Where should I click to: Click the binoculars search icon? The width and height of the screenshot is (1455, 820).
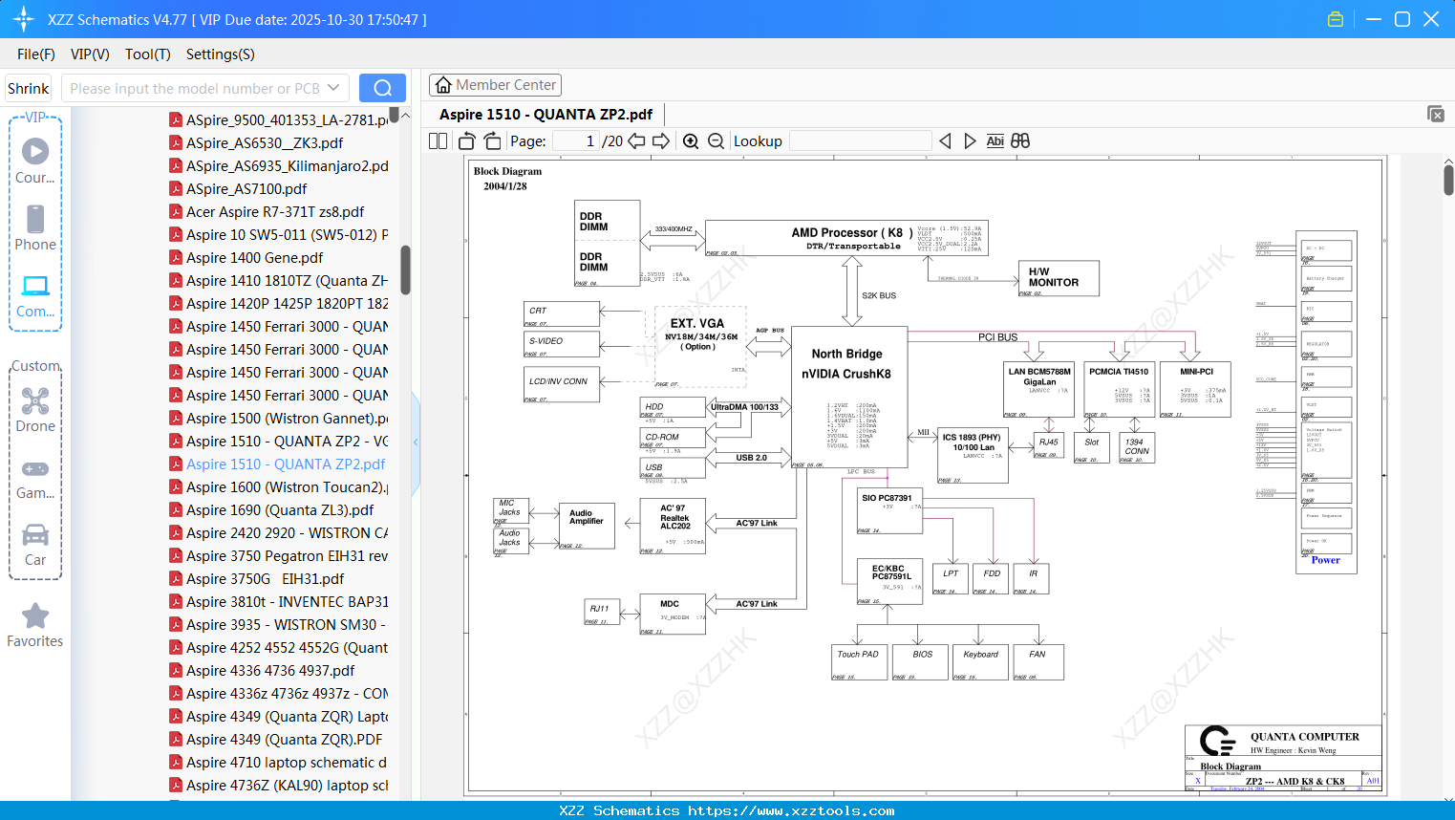1020,140
